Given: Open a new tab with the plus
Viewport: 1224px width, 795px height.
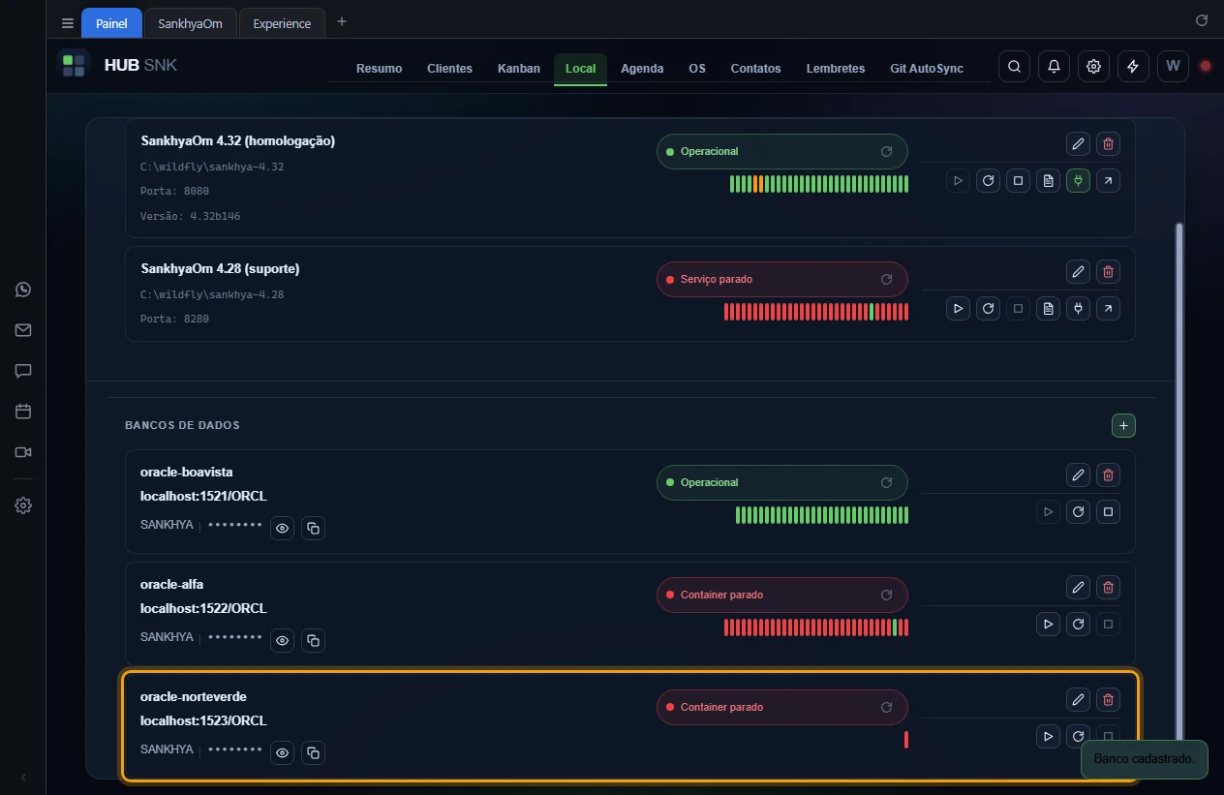Looking at the screenshot, I should click(341, 22).
